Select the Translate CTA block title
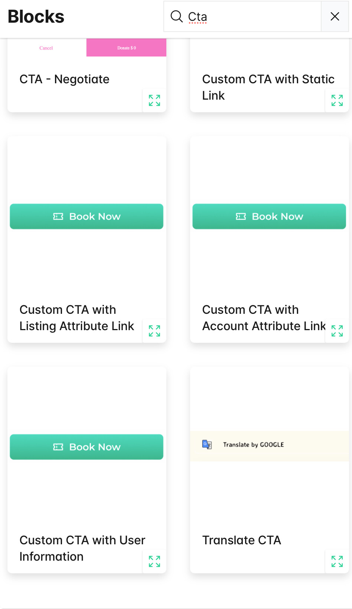 pos(241,540)
